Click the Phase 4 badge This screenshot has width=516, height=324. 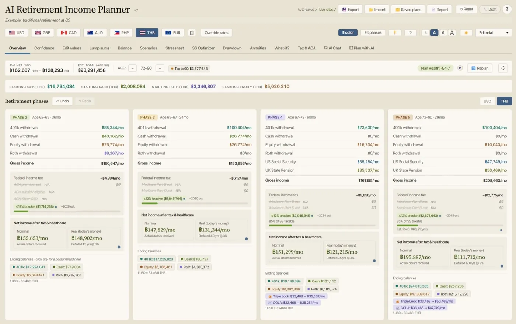pos(275,118)
